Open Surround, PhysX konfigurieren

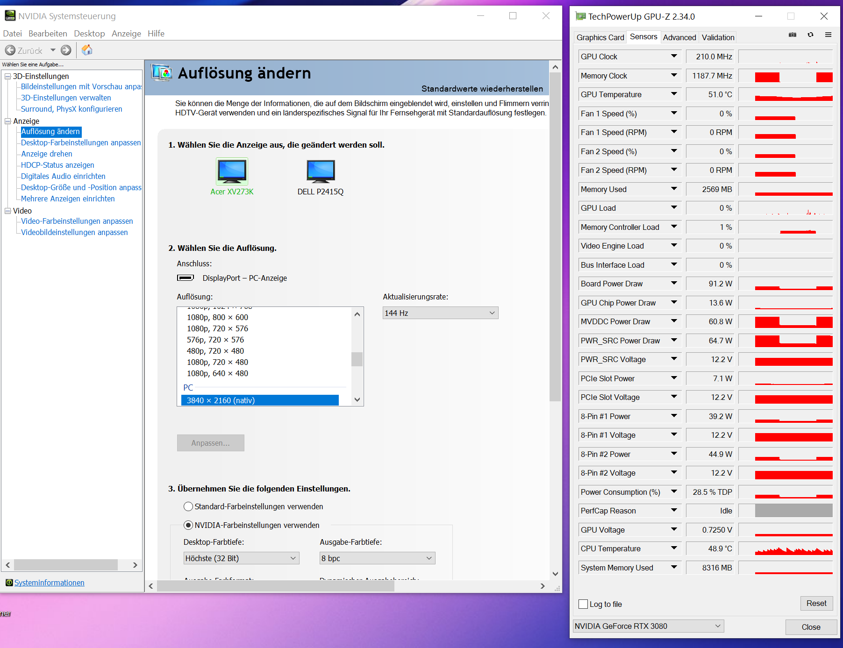[x=71, y=109]
